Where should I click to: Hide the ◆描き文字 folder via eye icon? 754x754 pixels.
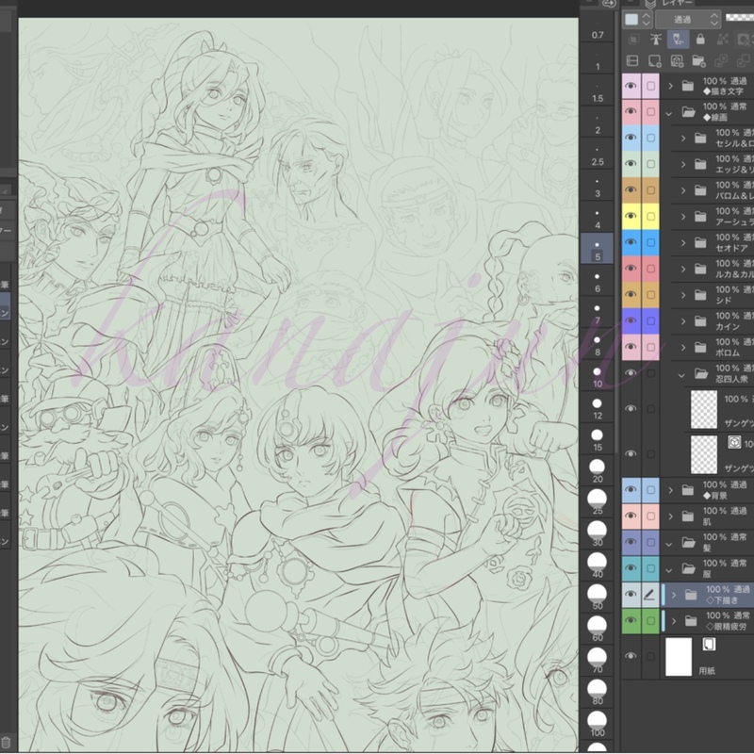click(x=631, y=86)
